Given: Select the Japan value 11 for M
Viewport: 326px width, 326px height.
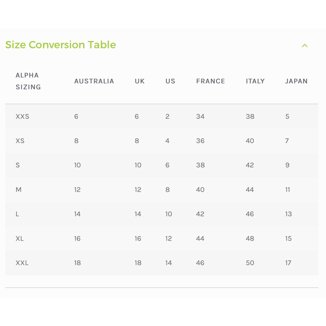Looking at the screenshot, I should (x=288, y=190).
